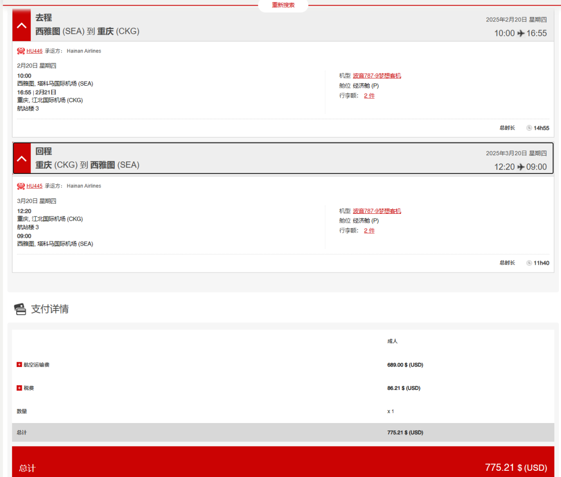Open 波音787-9梦想客机 link for HU446 outbound flight

(x=377, y=75)
